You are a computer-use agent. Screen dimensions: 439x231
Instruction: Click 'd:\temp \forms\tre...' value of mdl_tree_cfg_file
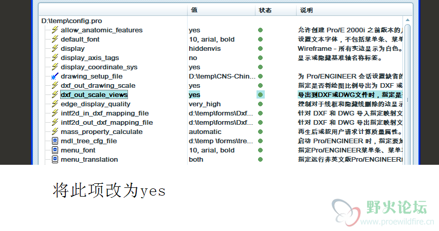coord(221,141)
